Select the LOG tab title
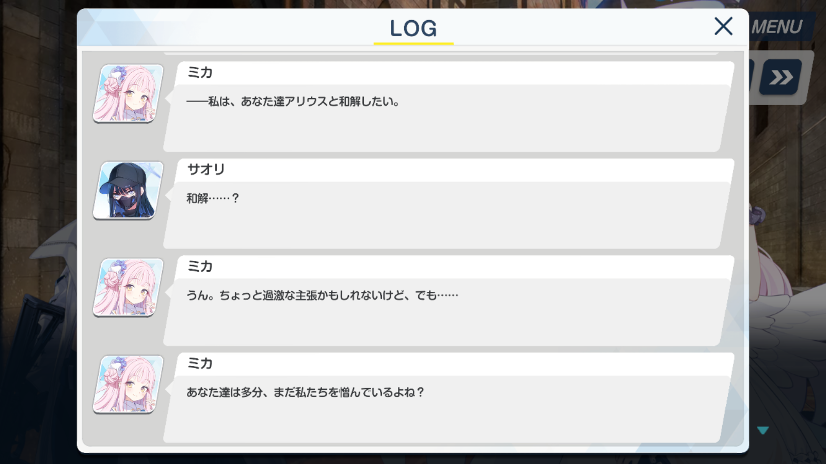826x464 pixels. [x=413, y=28]
